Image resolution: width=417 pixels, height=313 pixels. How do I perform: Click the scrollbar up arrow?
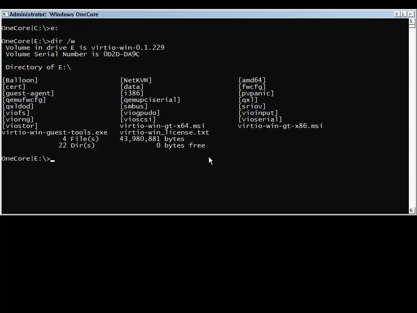pyautogui.click(x=411, y=21)
